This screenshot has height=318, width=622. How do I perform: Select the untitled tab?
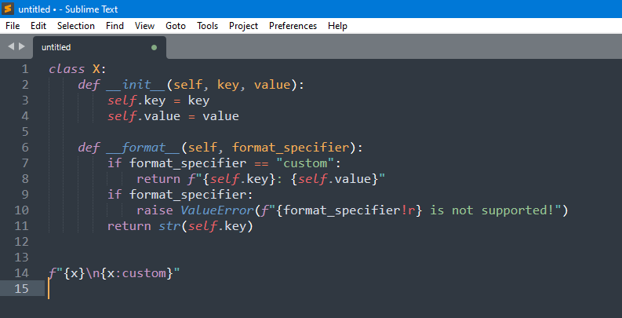coord(99,47)
